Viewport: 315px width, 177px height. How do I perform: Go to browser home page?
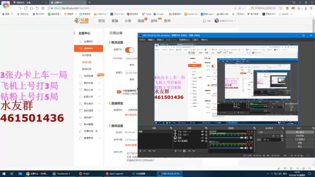(x=31, y=8)
